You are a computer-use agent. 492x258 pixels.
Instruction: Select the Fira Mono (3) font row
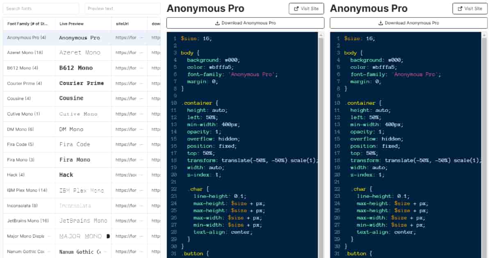pyautogui.click(x=82, y=160)
